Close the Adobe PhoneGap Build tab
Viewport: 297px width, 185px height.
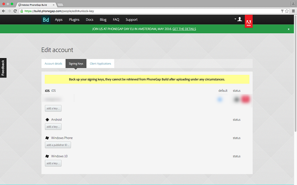point(53,5)
